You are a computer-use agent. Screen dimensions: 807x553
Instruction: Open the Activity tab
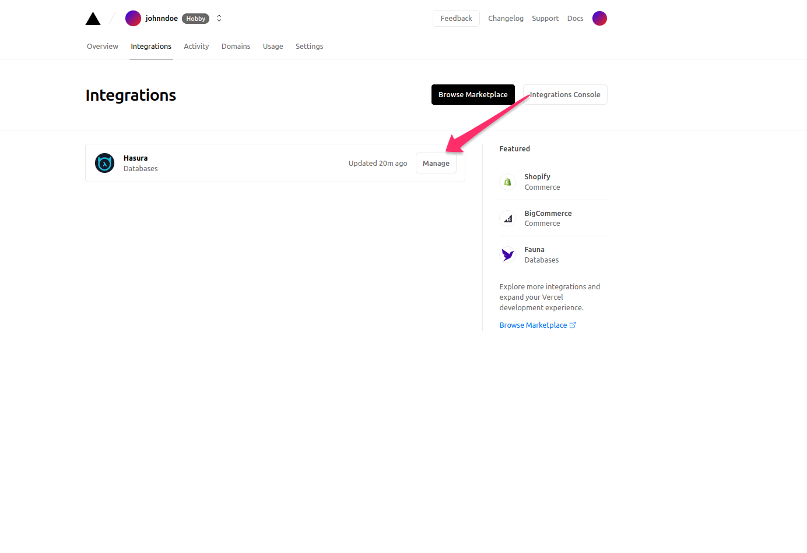coord(196,46)
